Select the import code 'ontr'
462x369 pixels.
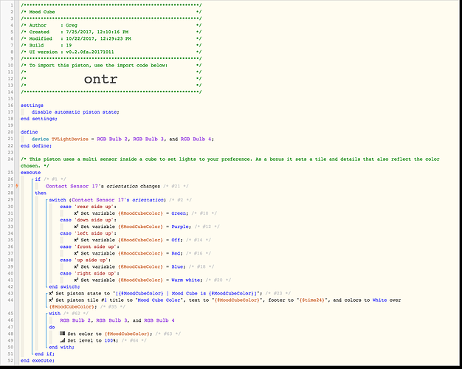[x=101, y=79]
